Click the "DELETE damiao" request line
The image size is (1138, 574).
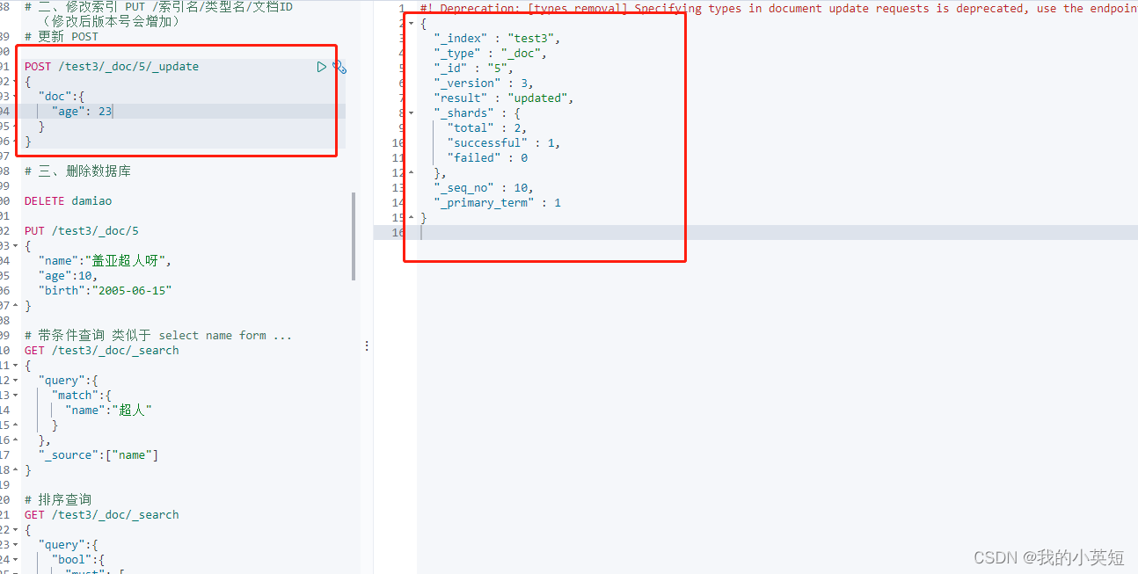69,201
